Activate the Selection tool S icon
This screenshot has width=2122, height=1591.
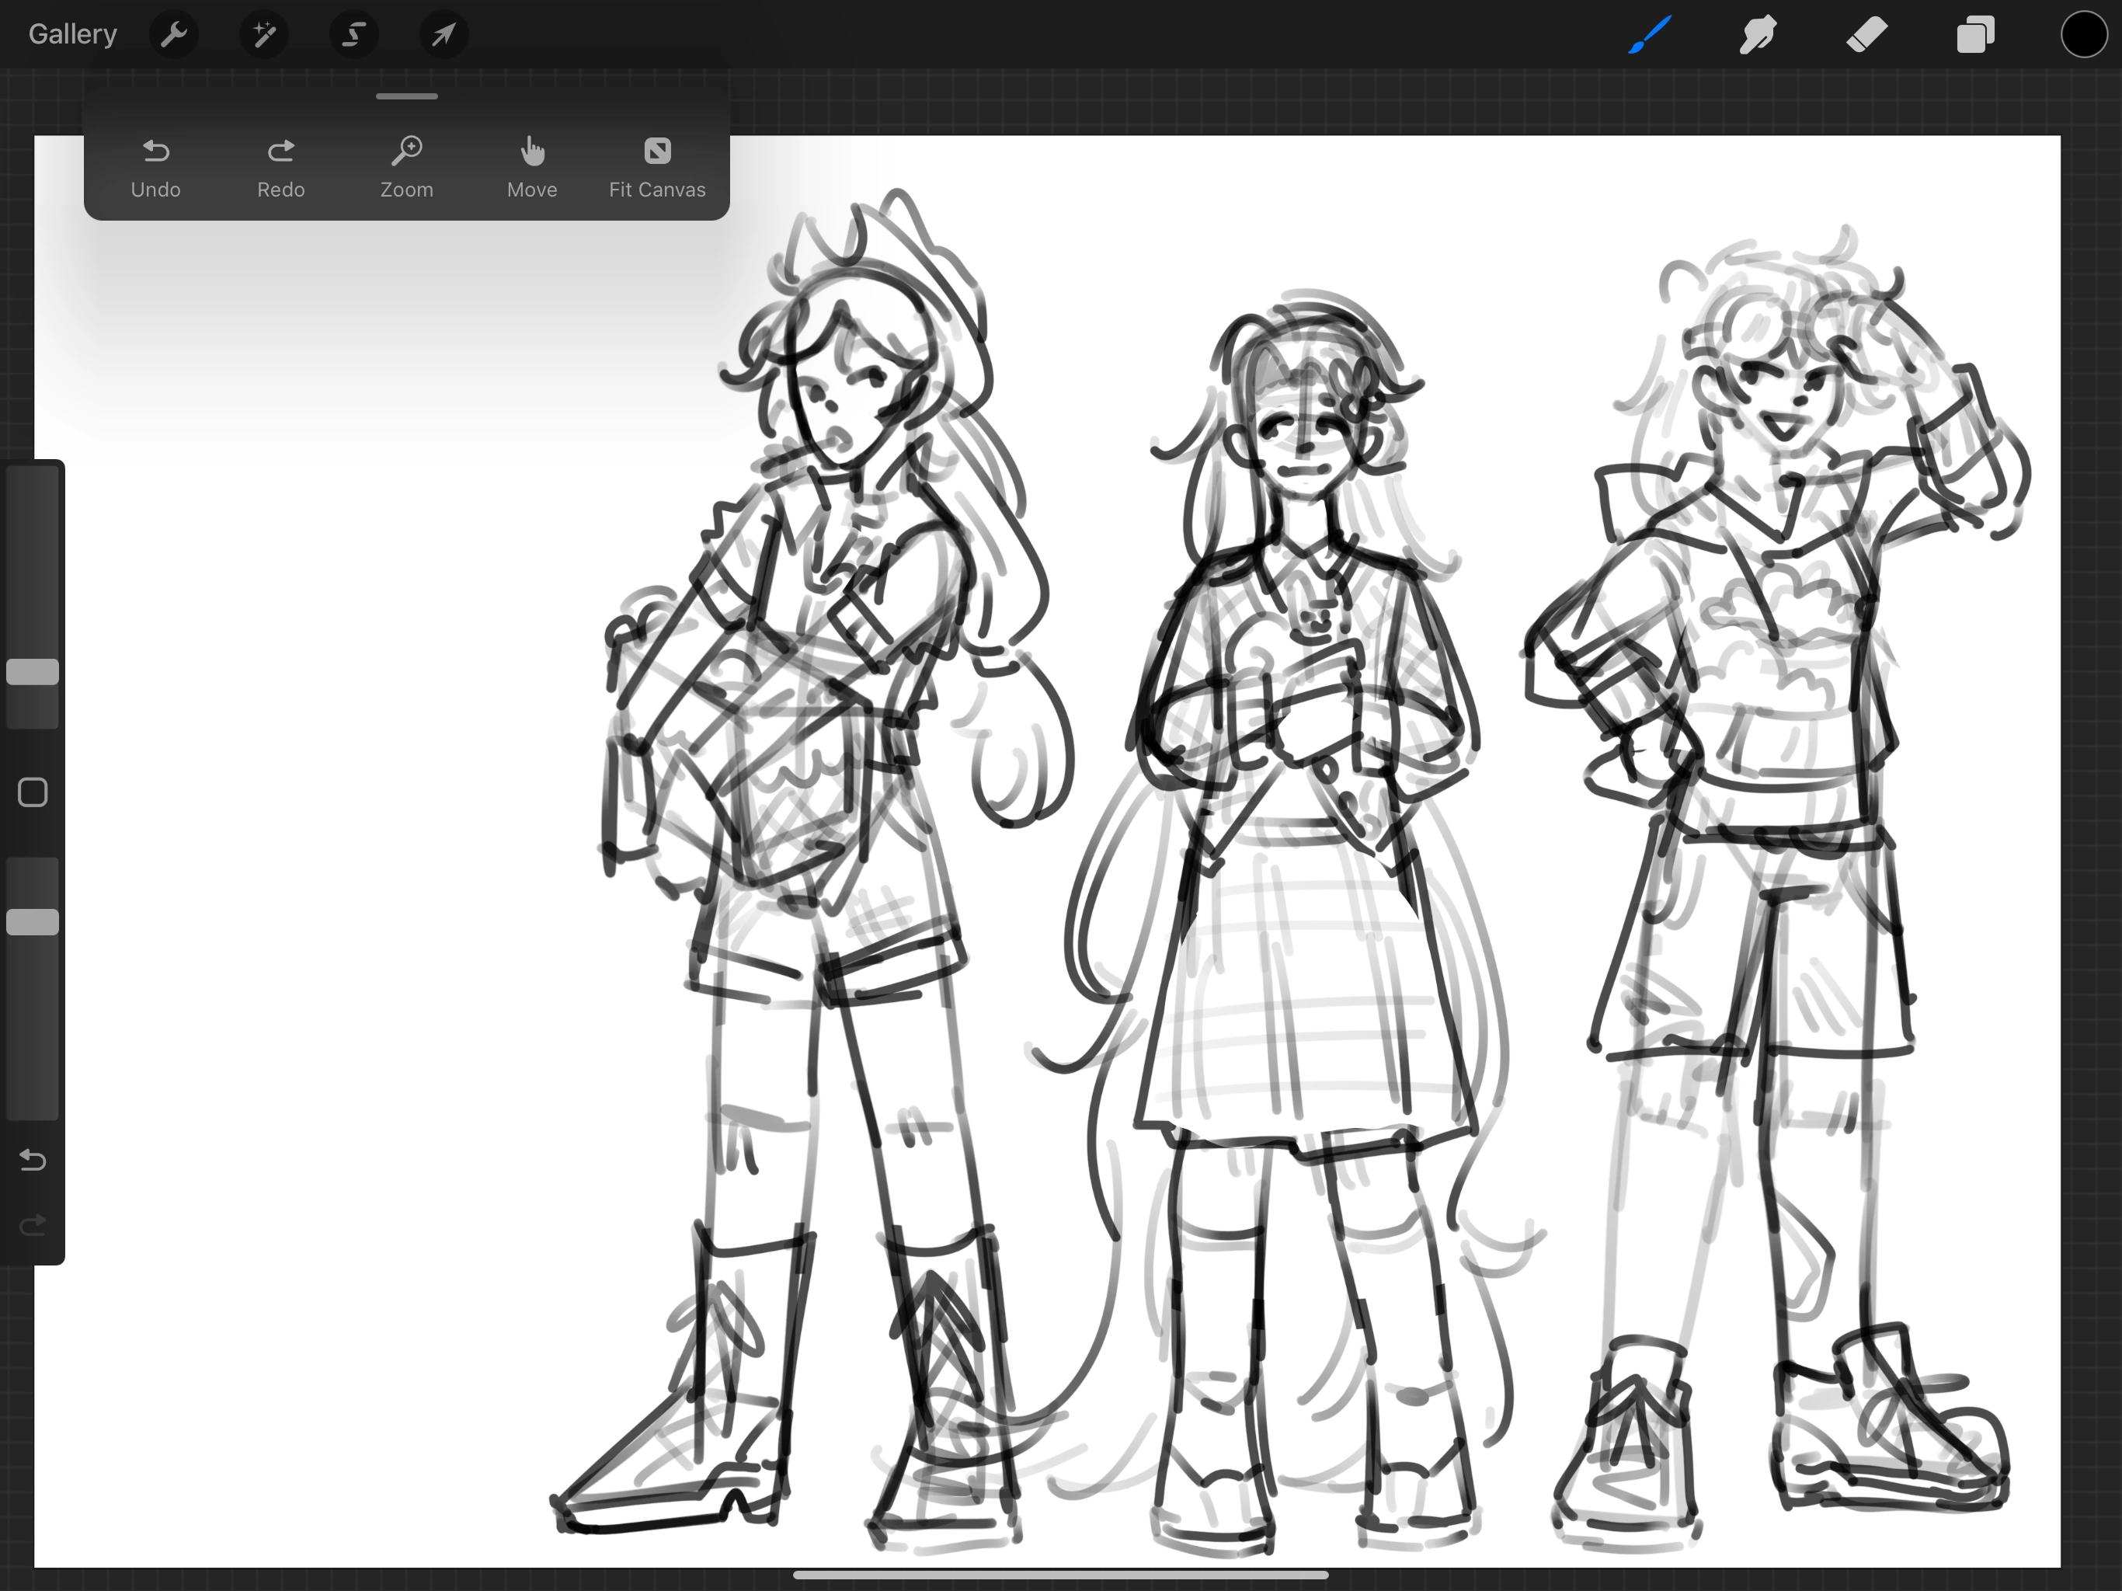point(354,36)
